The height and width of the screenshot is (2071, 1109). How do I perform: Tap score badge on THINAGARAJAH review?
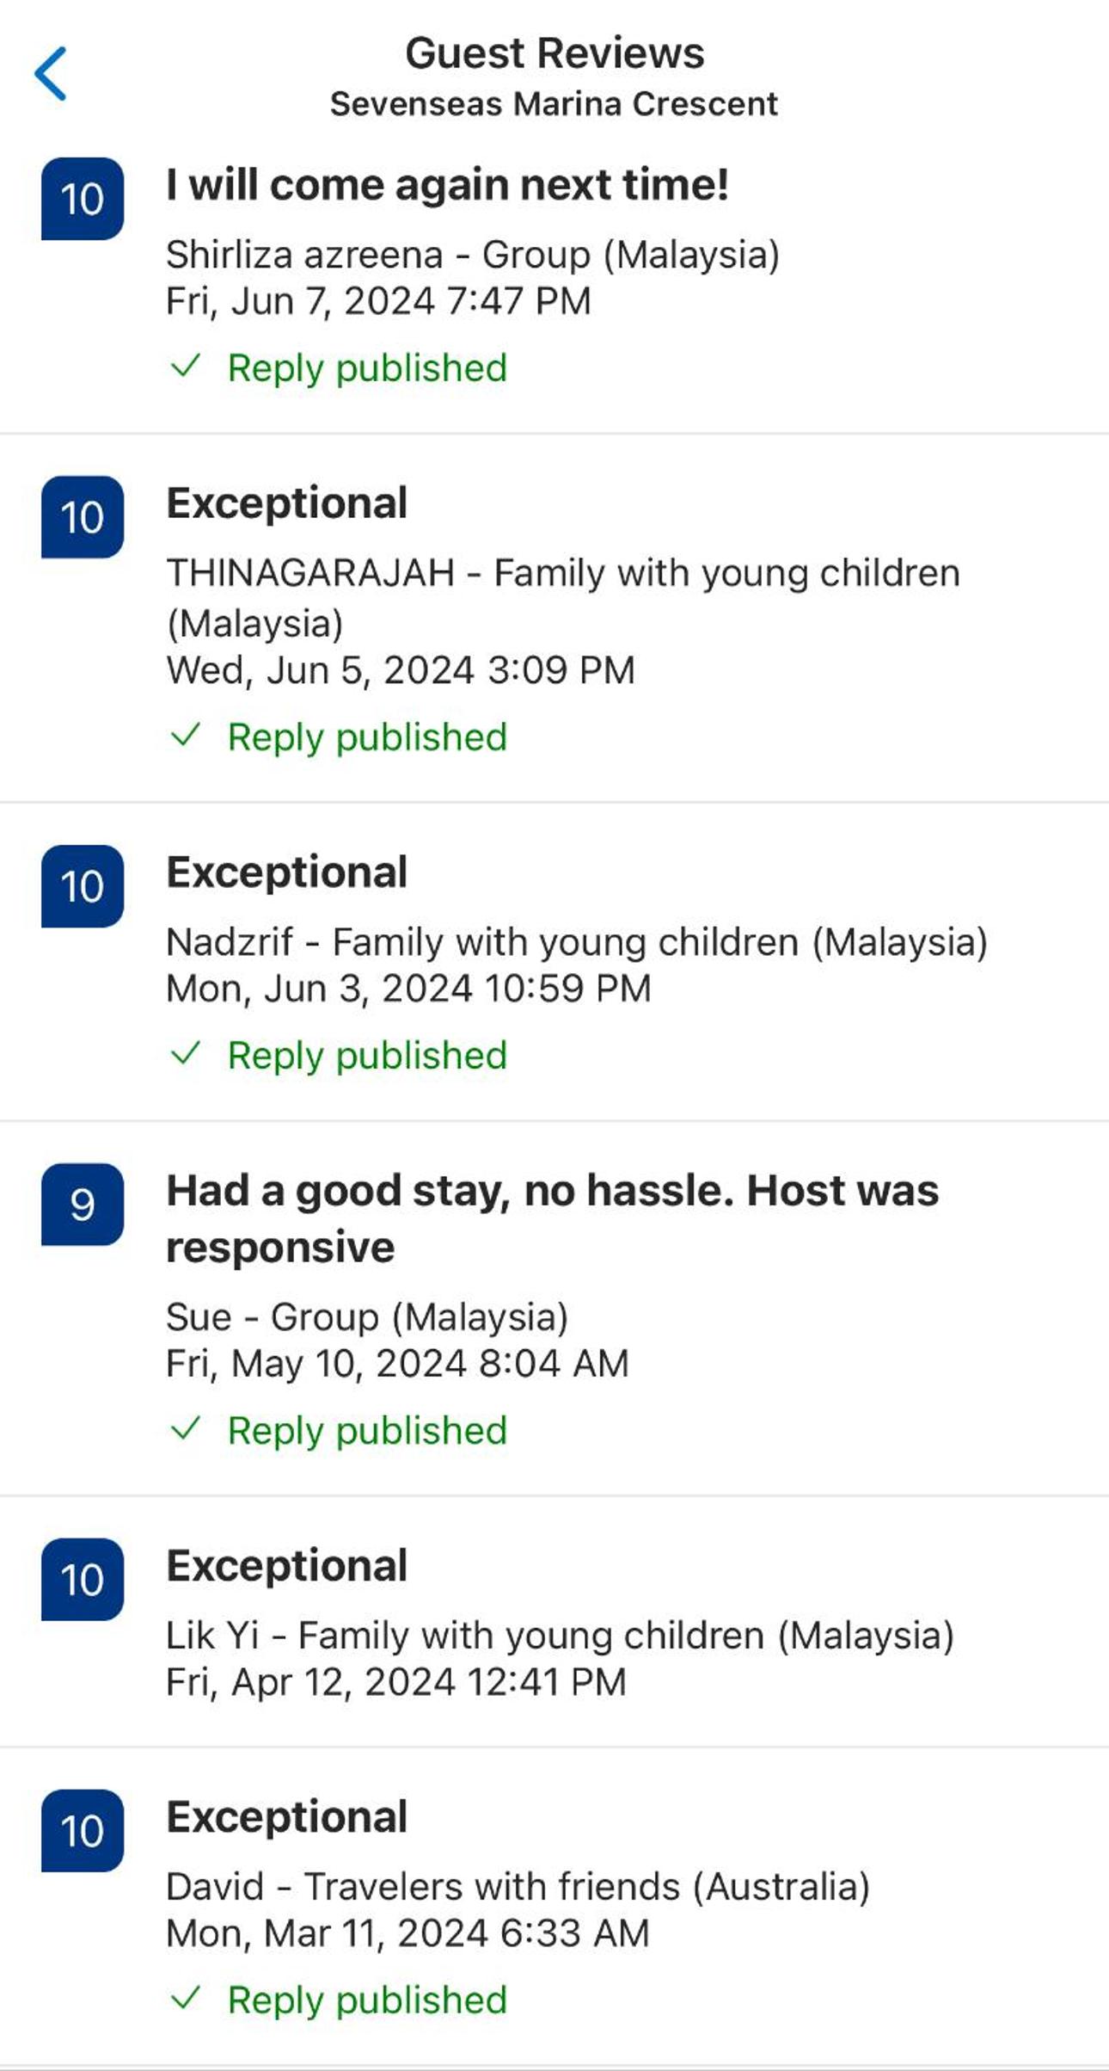click(83, 517)
